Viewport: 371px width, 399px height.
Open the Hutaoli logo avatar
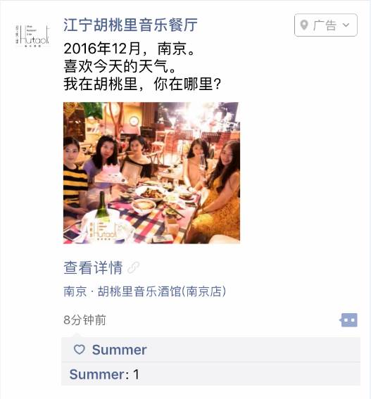(x=32, y=35)
